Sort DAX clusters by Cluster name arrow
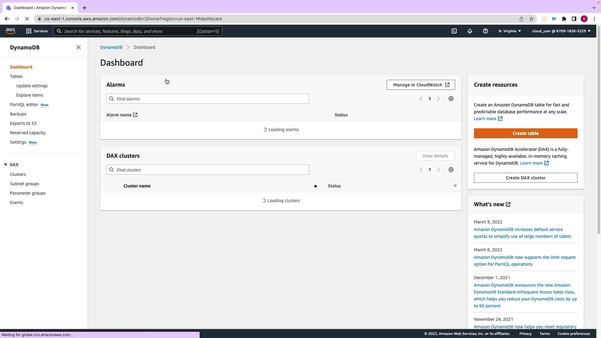601x338 pixels. coord(316,186)
